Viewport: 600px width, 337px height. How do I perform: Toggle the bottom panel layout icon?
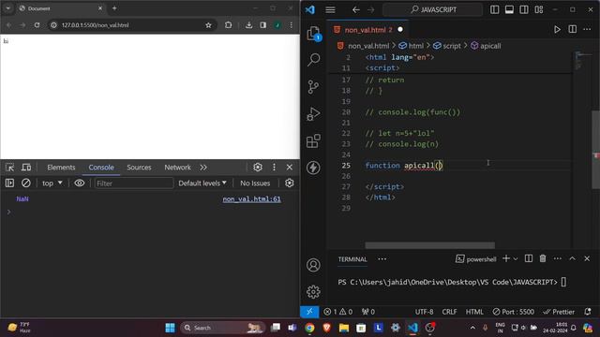point(509,9)
